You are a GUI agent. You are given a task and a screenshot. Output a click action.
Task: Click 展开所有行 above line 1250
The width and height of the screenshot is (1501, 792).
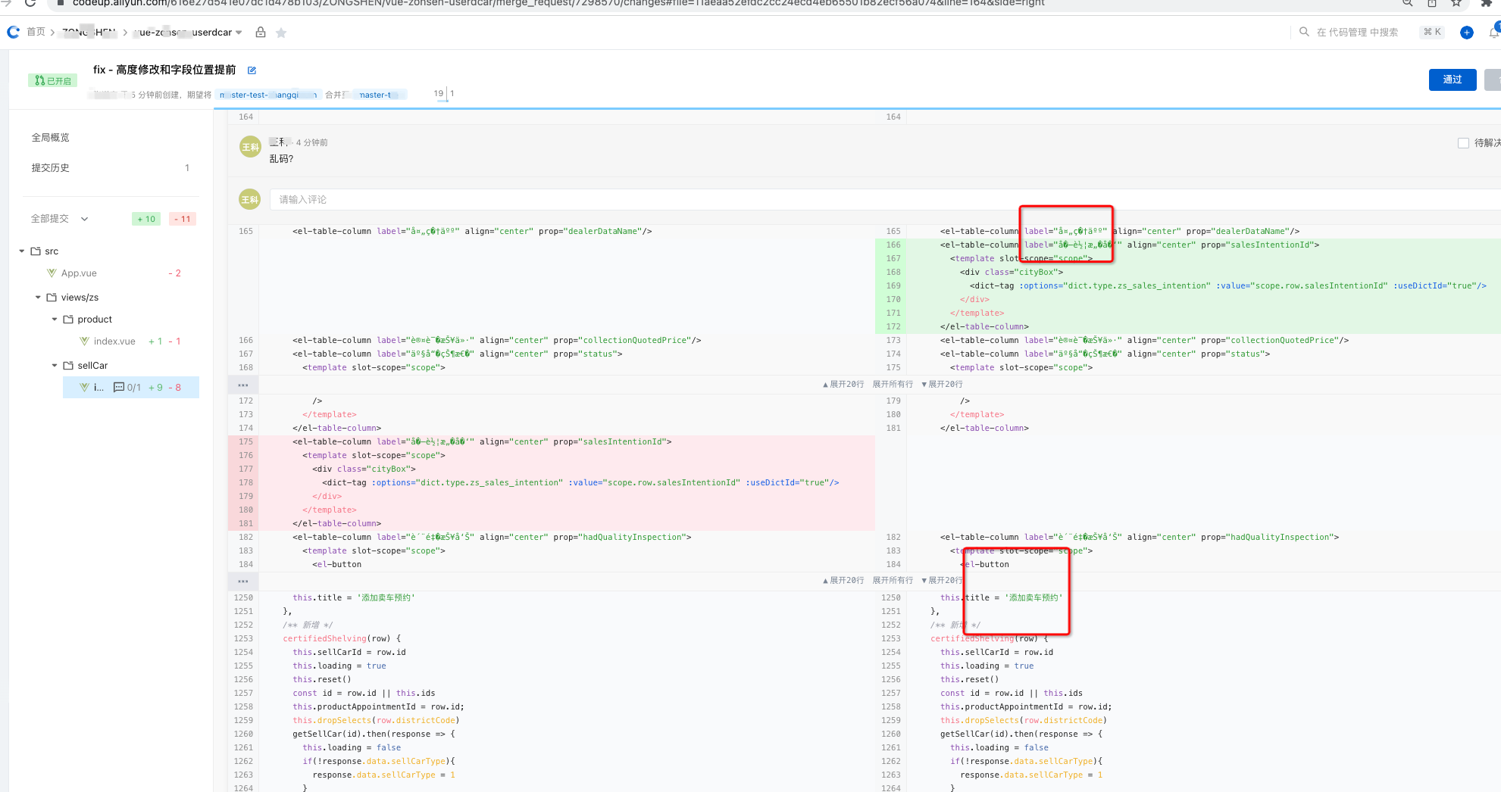coord(893,581)
